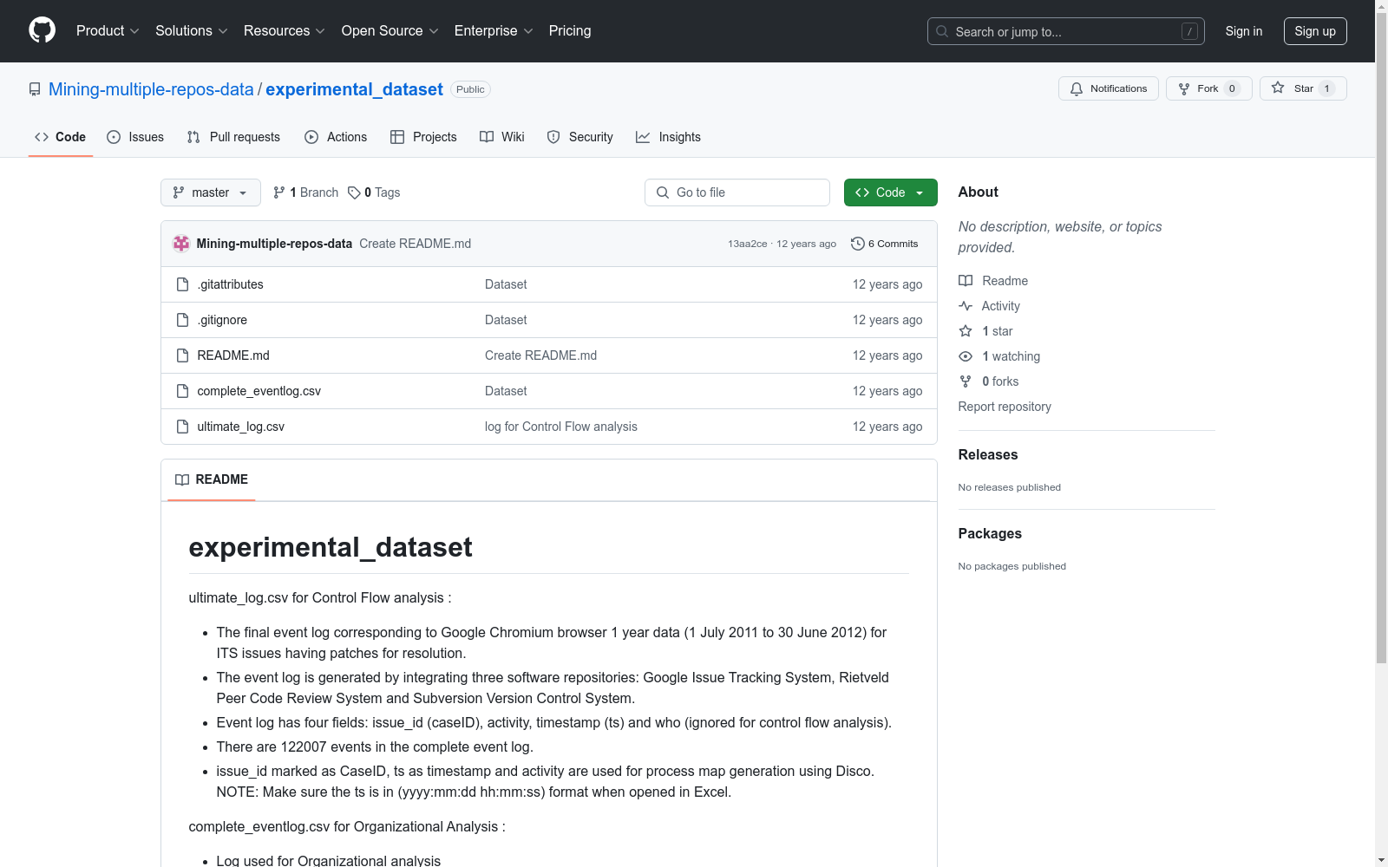The width and height of the screenshot is (1388, 867).
Task: Expand the Product menu
Action: point(108,30)
